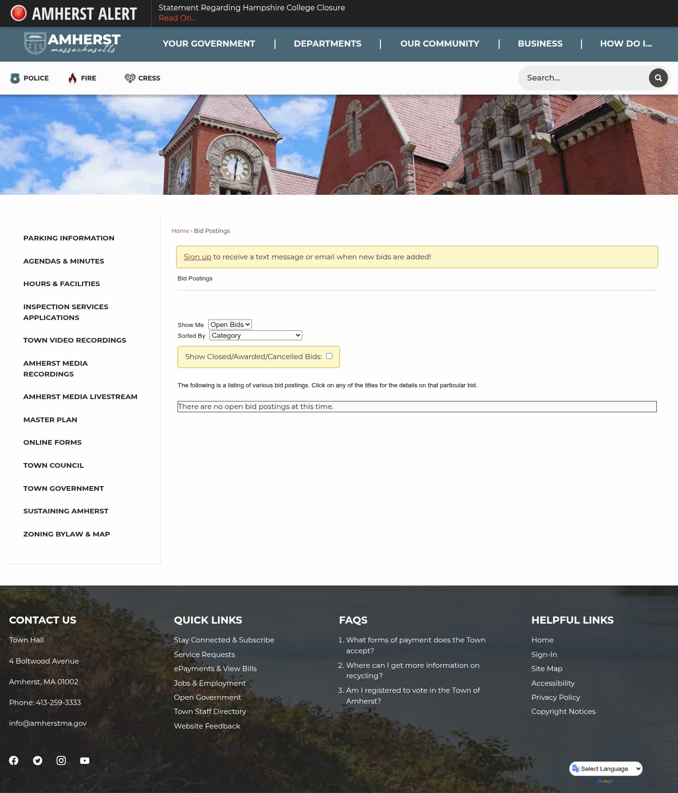Open the FAQs heading link
Screen dimensions: 678x793
pos(353,620)
